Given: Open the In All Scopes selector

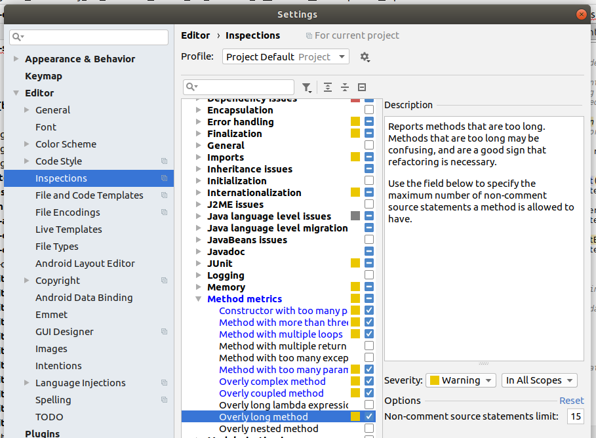Looking at the screenshot, I should (x=539, y=380).
